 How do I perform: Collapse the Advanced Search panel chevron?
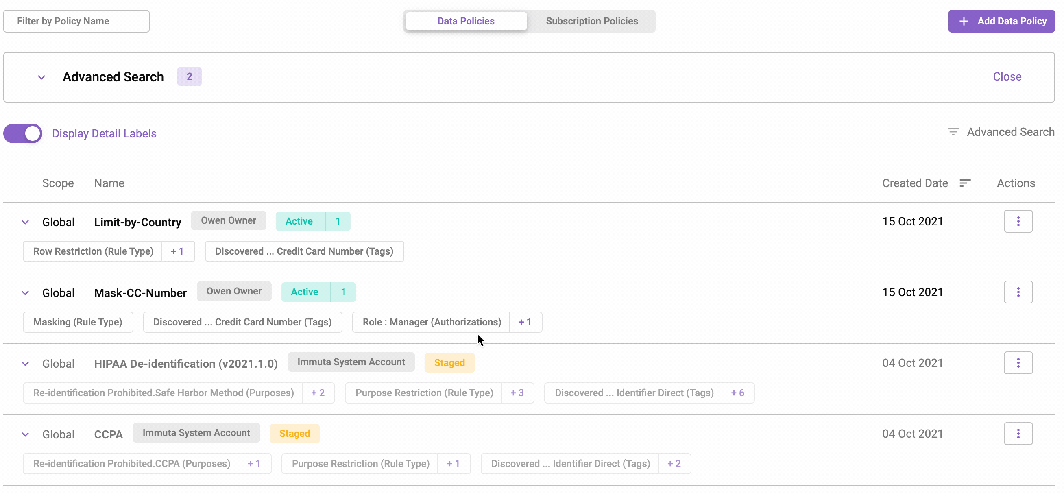coord(41,77)
